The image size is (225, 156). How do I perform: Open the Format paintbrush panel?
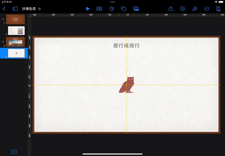point(195,9)
